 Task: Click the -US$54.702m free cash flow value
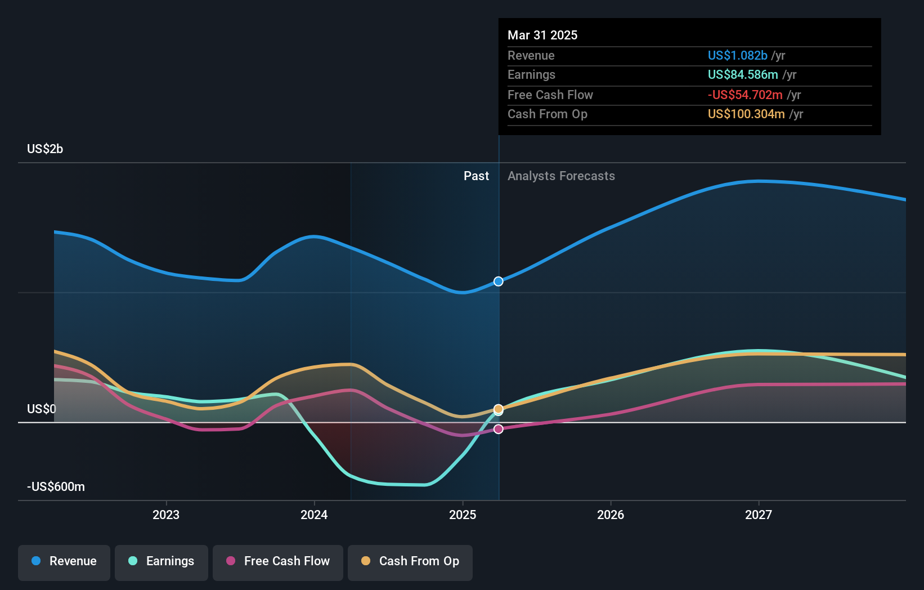coord(745,95)
